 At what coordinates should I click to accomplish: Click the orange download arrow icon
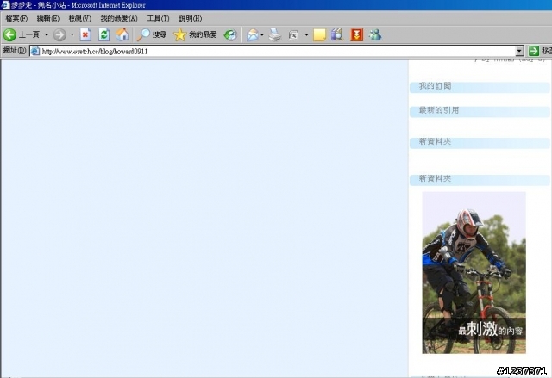356,34
